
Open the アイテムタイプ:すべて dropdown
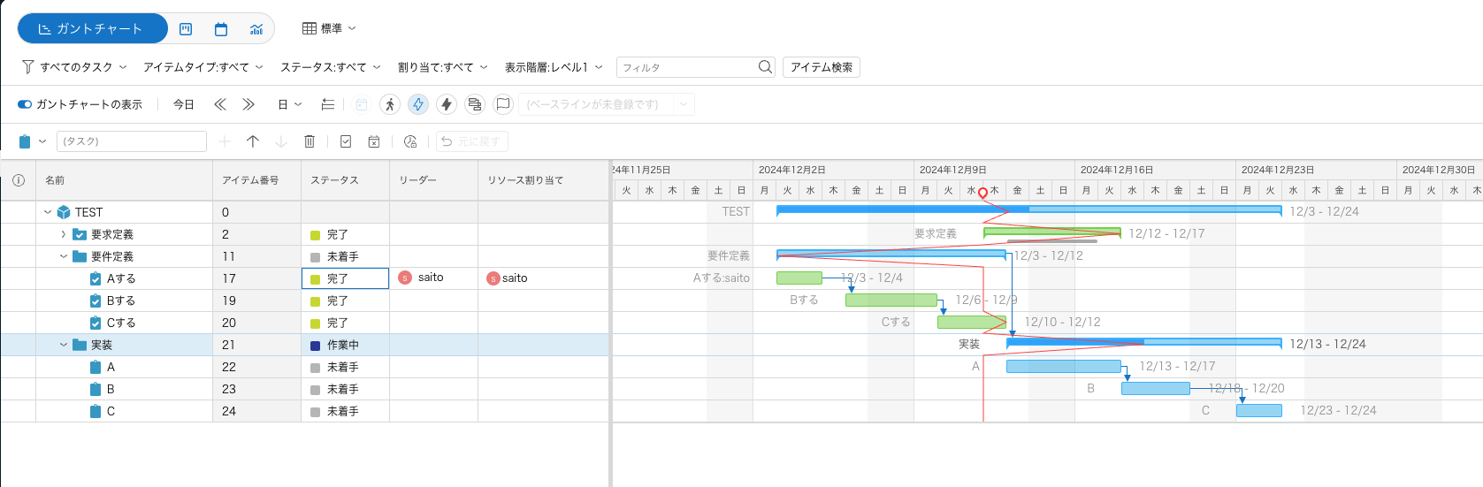click(203, 67)
